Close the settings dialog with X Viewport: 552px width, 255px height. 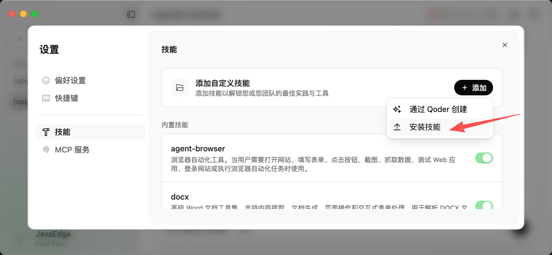tap(505, 45)
